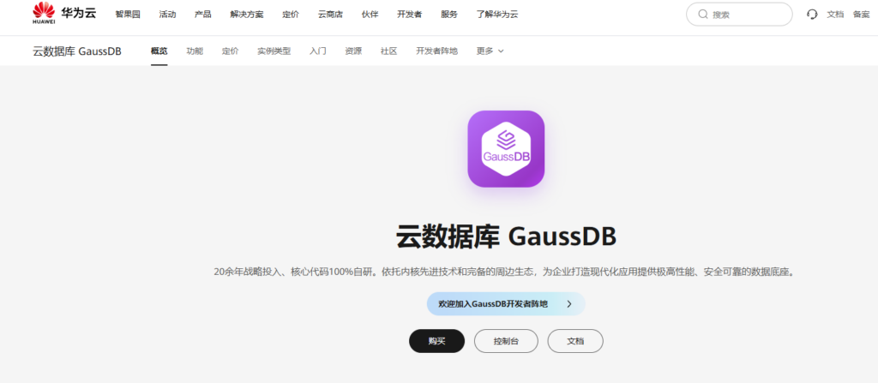Viewport: 878px width, 383px height.
Task: Open the 产品 menu
Action: tap(202, 15)
